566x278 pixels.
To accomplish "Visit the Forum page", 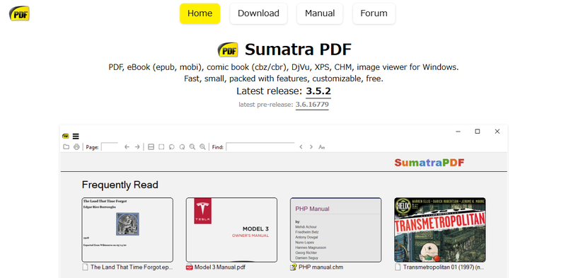I will coord(374,13).
